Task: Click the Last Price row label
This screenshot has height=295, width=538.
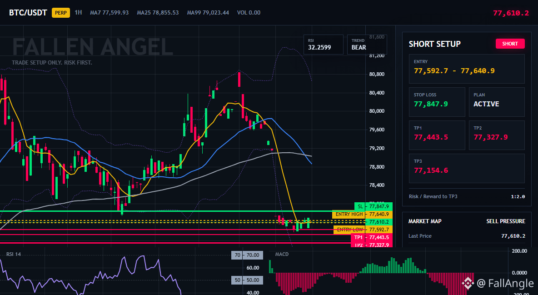Action: [x=420, y=236]
